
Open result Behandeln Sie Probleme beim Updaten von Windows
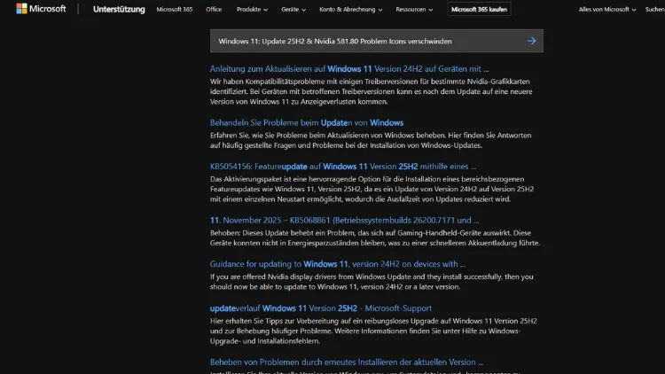click(307, 122)
